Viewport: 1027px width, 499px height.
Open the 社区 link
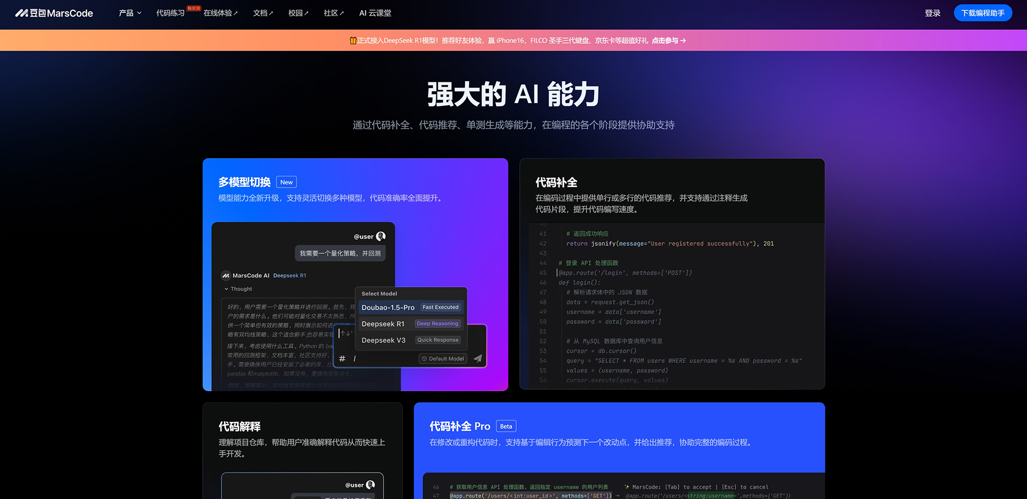coord(333,13)
